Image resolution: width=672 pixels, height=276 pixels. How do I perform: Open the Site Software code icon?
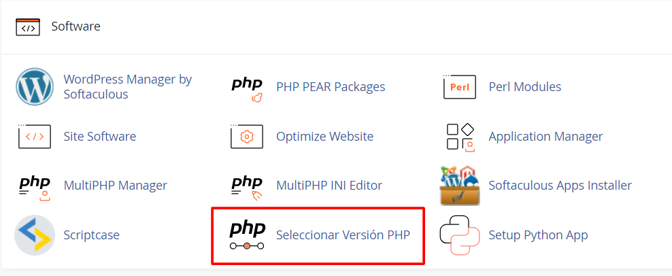(35, 137)
